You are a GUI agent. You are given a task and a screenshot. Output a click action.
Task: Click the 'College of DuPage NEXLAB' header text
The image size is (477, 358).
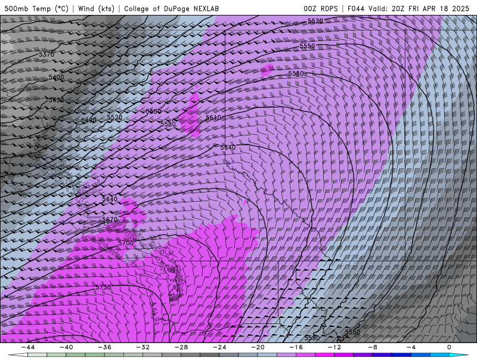172,8
